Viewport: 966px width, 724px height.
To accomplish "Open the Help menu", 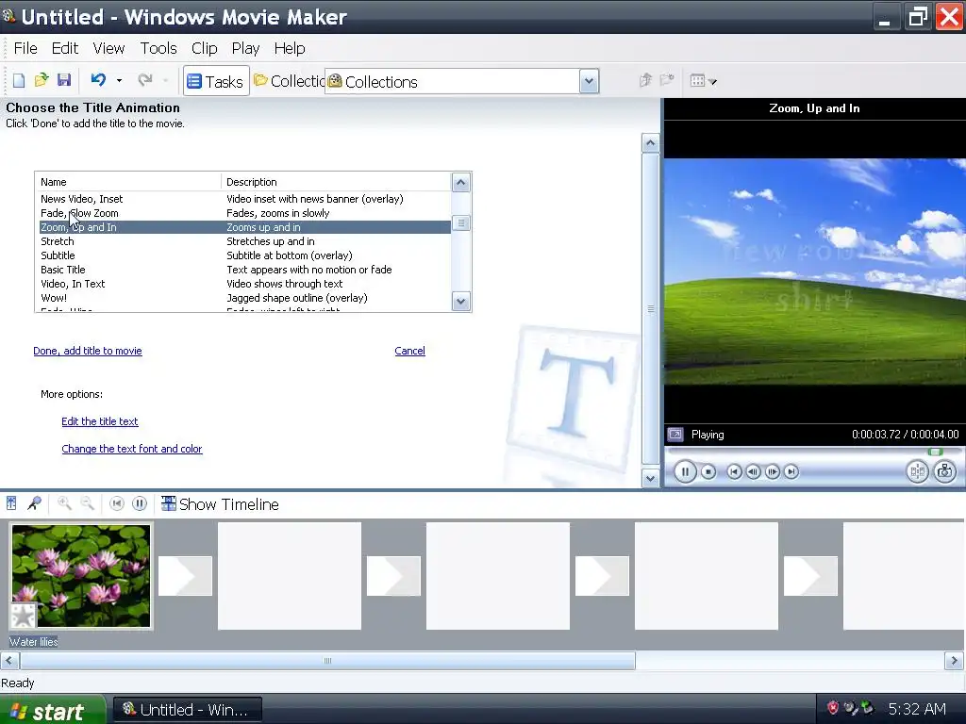I will (289, 48).
